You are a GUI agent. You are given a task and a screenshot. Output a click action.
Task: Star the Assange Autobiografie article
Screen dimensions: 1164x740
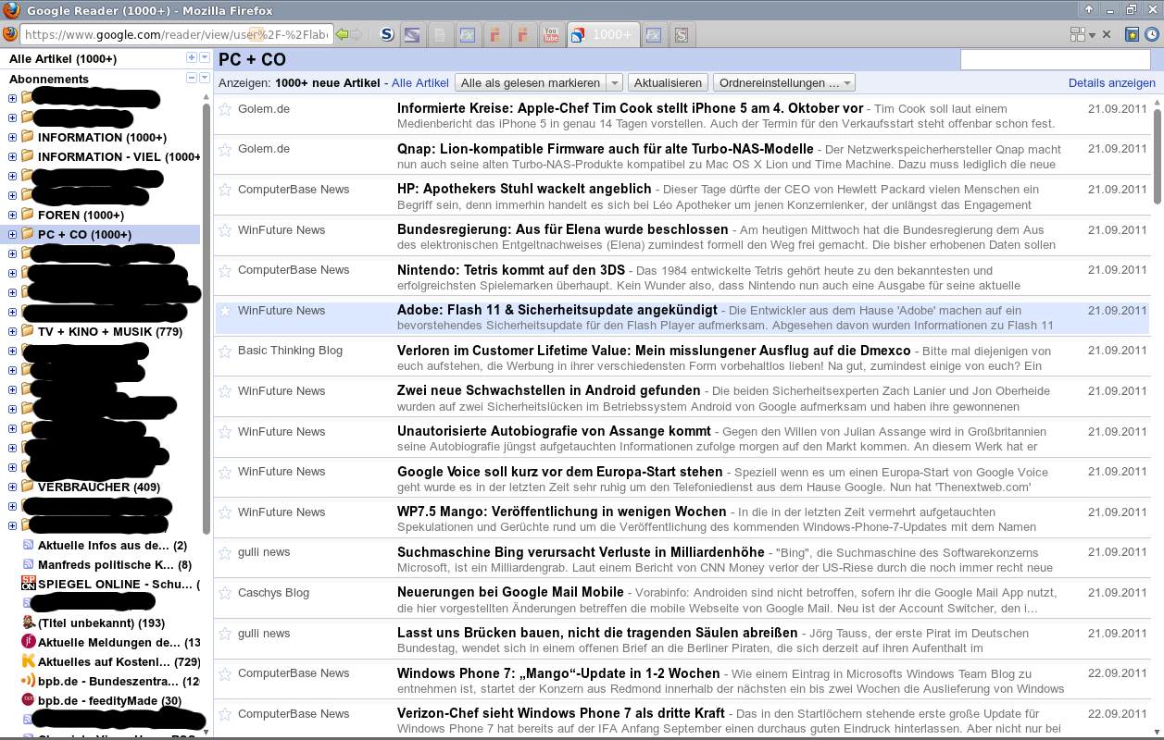tap(224, 432)
